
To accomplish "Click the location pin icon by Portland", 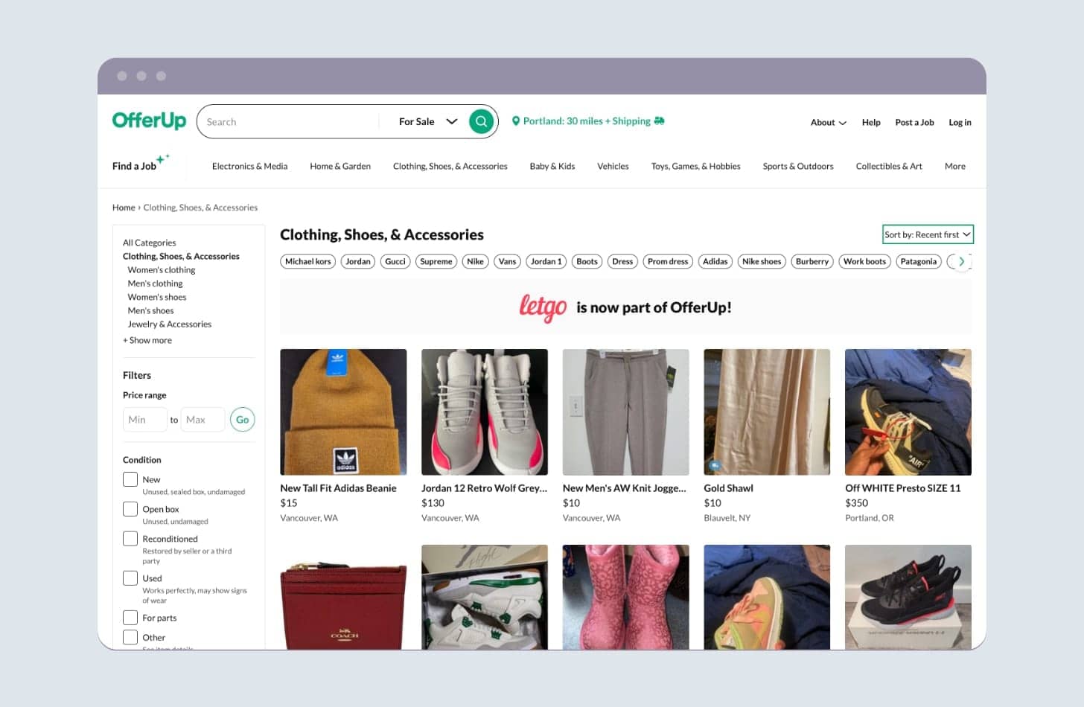I will (x=516, y=121).
